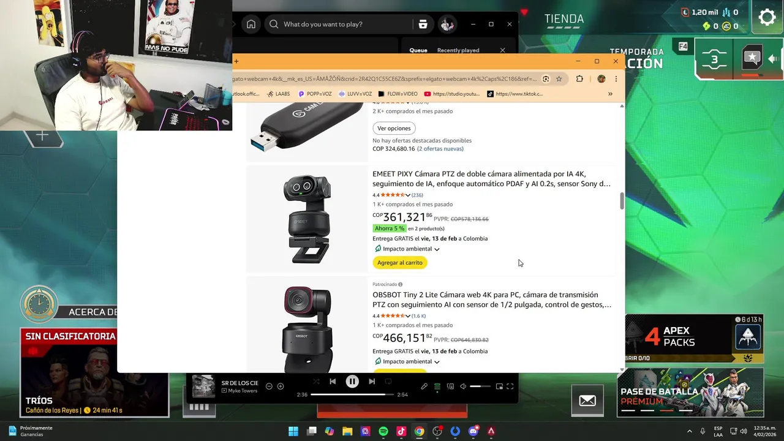Open Windows Start menu
784x441 pixels.
coord(293,431)
